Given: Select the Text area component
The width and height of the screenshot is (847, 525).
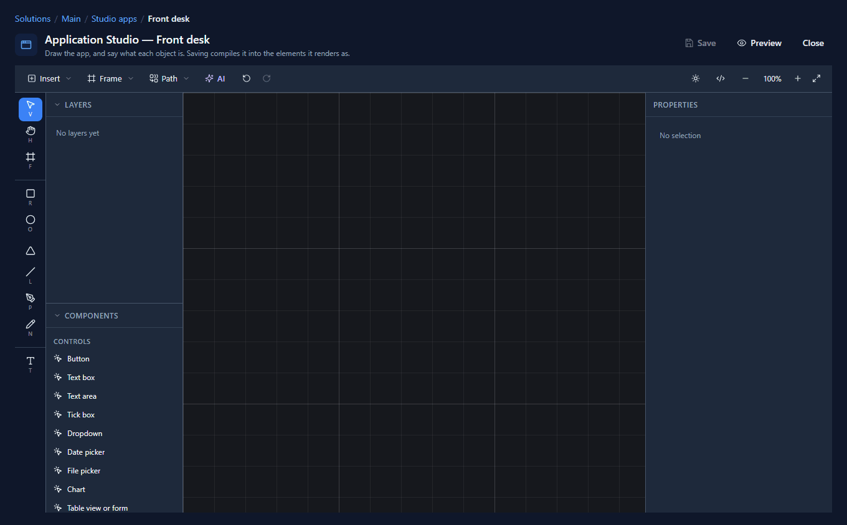Looking at the screenshot, I should pyautogui.click(x=115, y=396).
